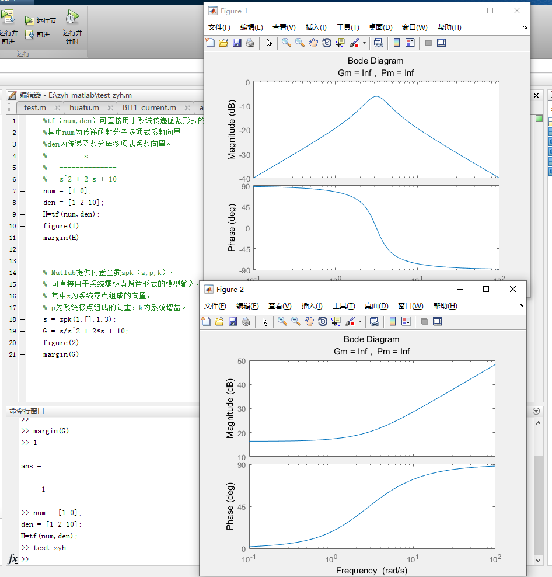Viewport: 552px width, 577px height.
Task: Select Zoom In tool in Figure 1
Action: [x=286, y=43]
